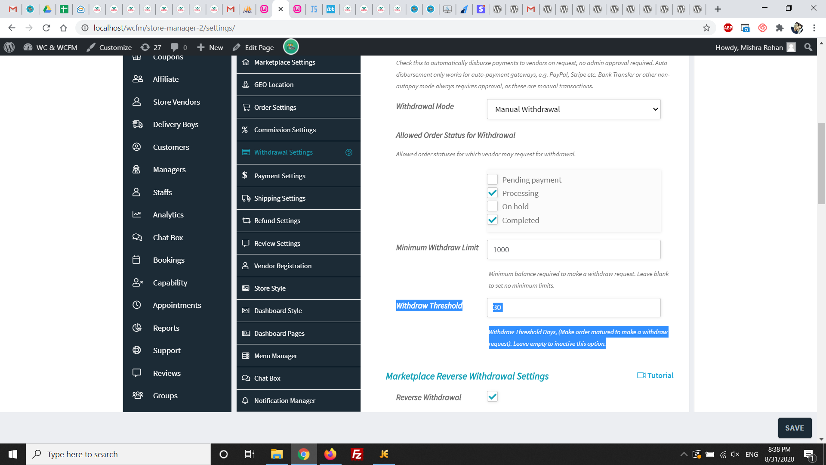Image resolution: width=826 pixels, height=465 pixels.
Task: Open the comments indicator in admin bar
Action: (179, 47)
